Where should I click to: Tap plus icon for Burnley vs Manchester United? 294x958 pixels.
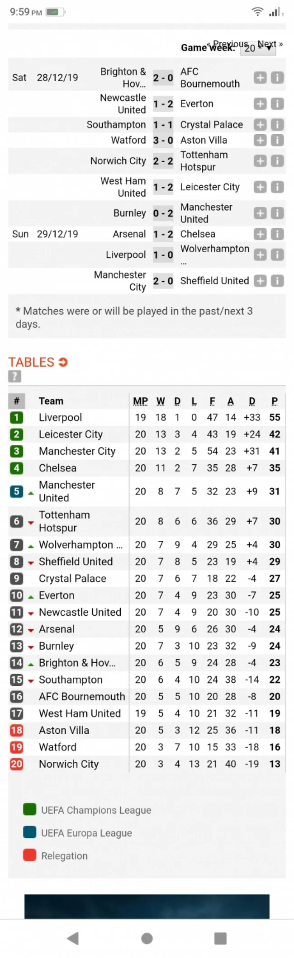(260, 213)
